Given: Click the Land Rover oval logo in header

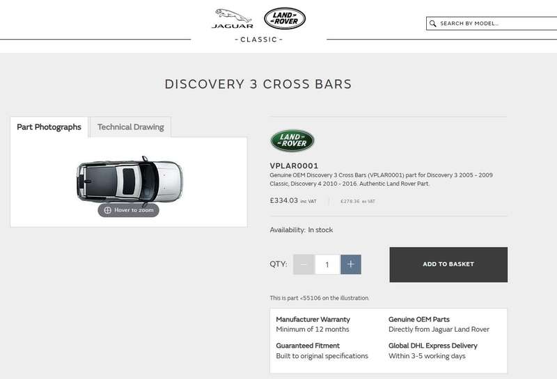Looking at the screenshot, I should (x=285, y=19).
